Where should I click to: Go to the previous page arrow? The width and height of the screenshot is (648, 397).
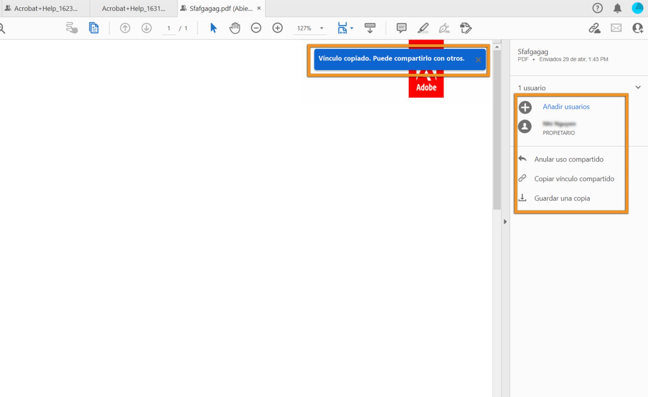pos(125,28)
